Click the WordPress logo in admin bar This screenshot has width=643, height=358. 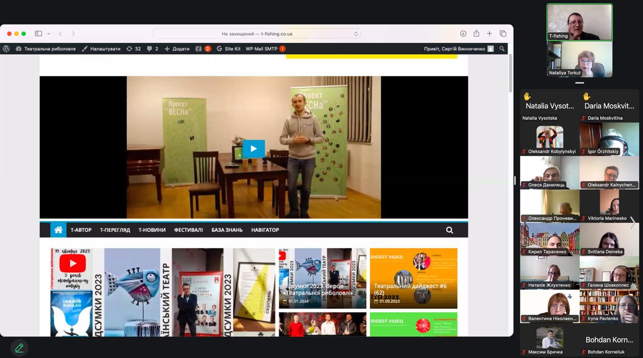pos(6,49)
